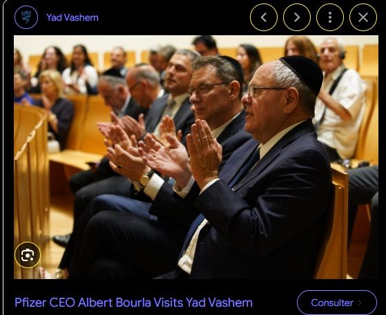The height and width of the screenshot is (315, 386).
Task: Click the chevron inside the Consulter button
Action: [x=360, y=303]
